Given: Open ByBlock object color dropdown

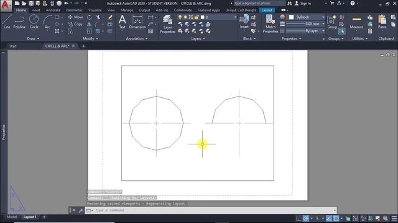Looking at the screenshot, I should tap(323, 17).
